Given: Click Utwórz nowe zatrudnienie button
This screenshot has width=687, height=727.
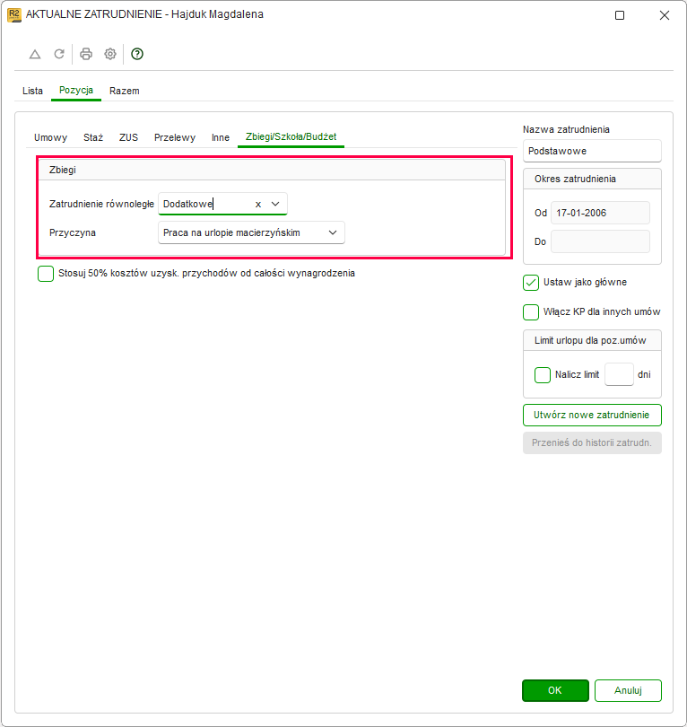Looking at the screenshot, I should click(x=592, y=415).
